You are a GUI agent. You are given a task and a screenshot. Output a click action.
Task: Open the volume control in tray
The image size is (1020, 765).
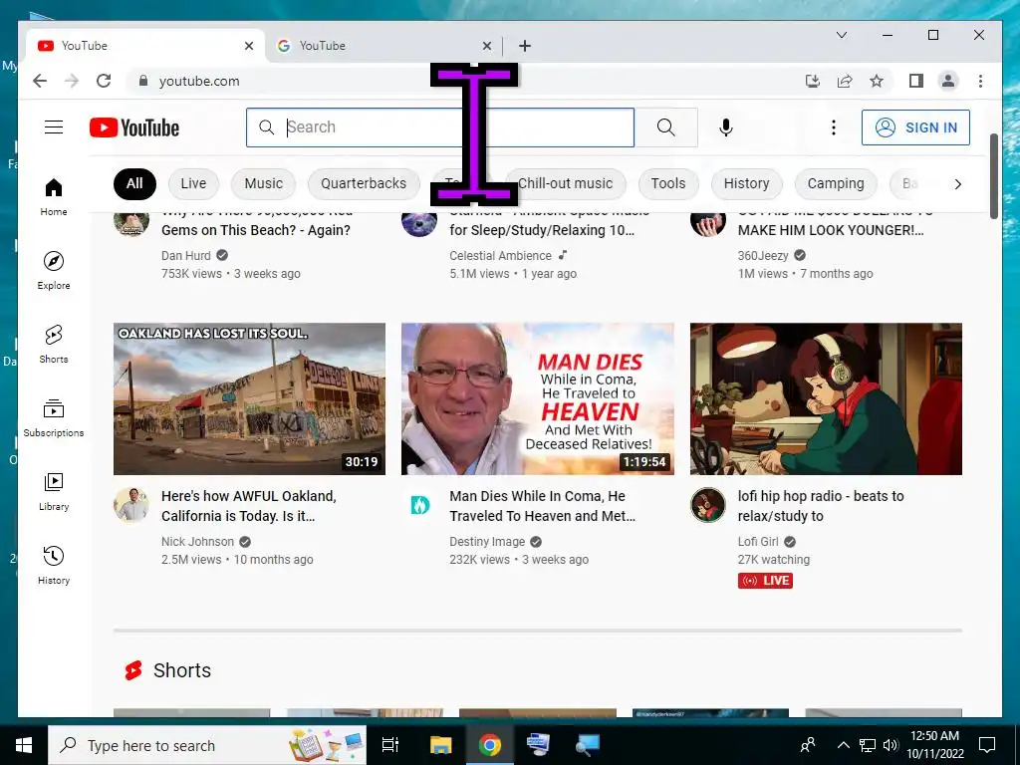click(891, 745)
